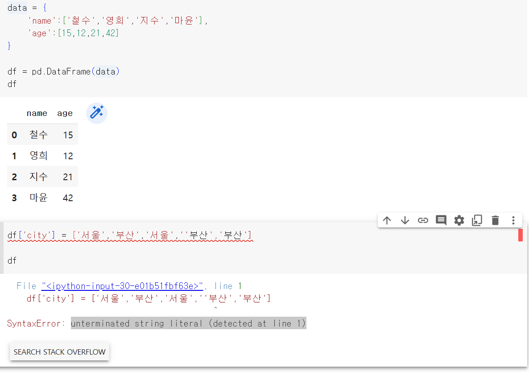
Task: Delete the cell with trash icon
Action: point(495,221)
